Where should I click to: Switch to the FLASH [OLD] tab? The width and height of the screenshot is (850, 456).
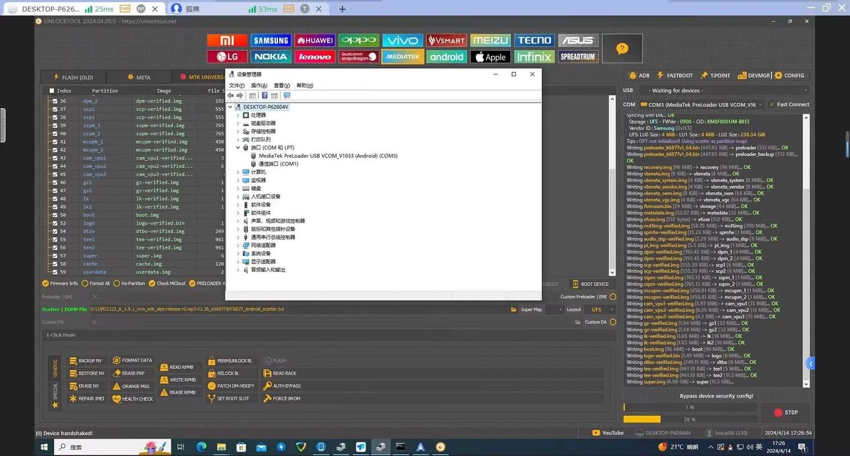coord(73,77)
